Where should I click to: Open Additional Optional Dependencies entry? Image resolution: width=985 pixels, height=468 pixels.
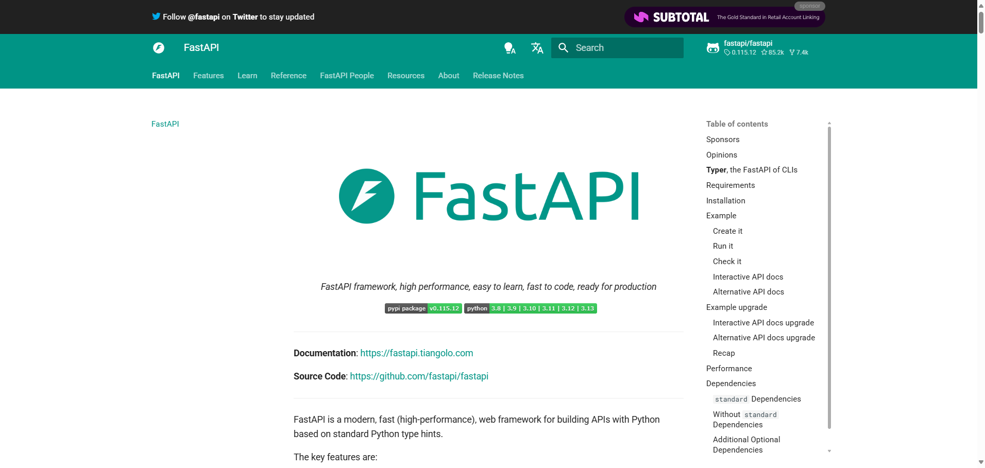tap(746, 445)
